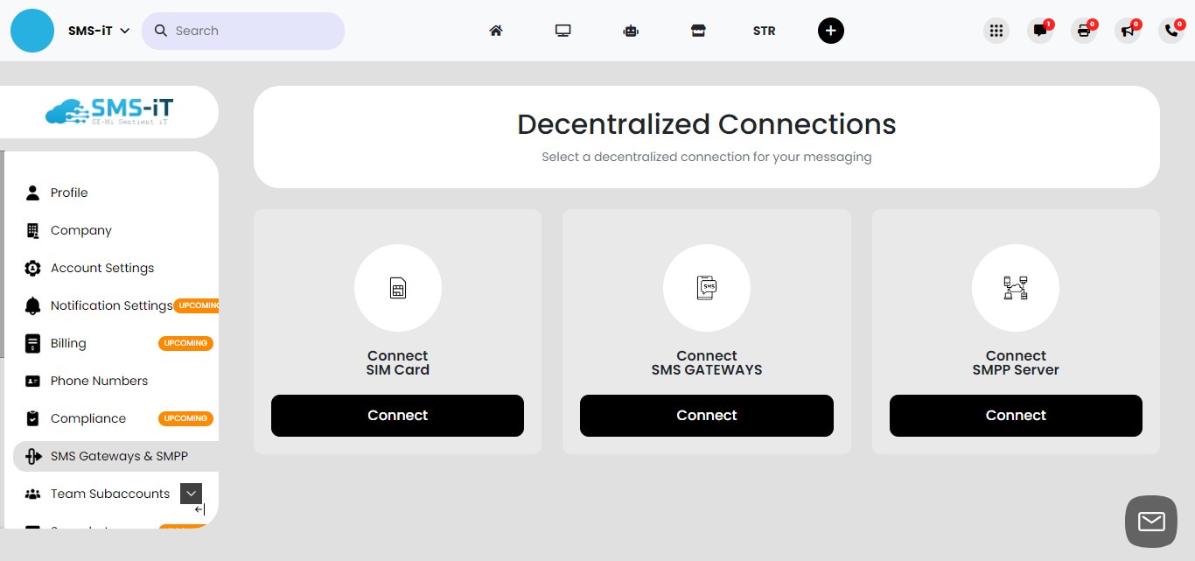The width and height of the screenshot is (1195, 561).
Task: Click the phone calls icon
Action: tap(1171, 31)
